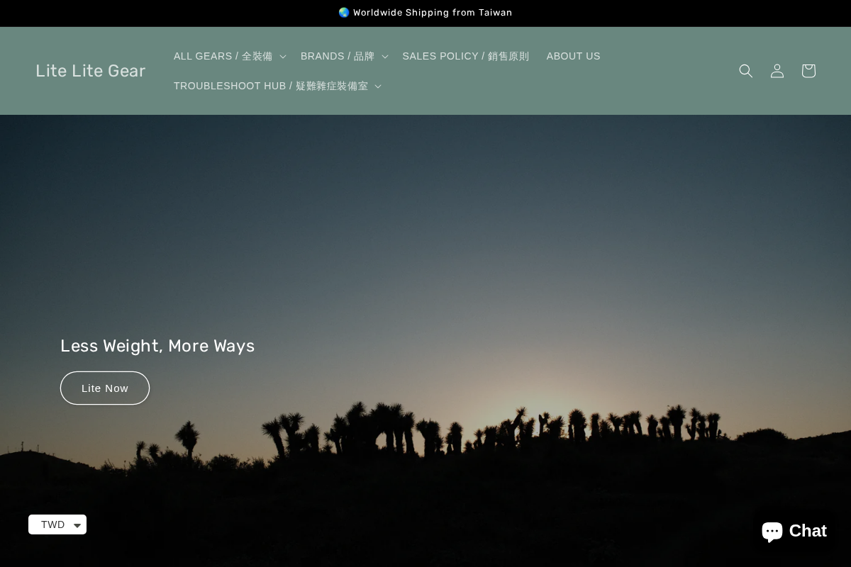Toggle the BRANDS menu open via its chevron
The width and height of the screenshot is (851, 567).
384,56
